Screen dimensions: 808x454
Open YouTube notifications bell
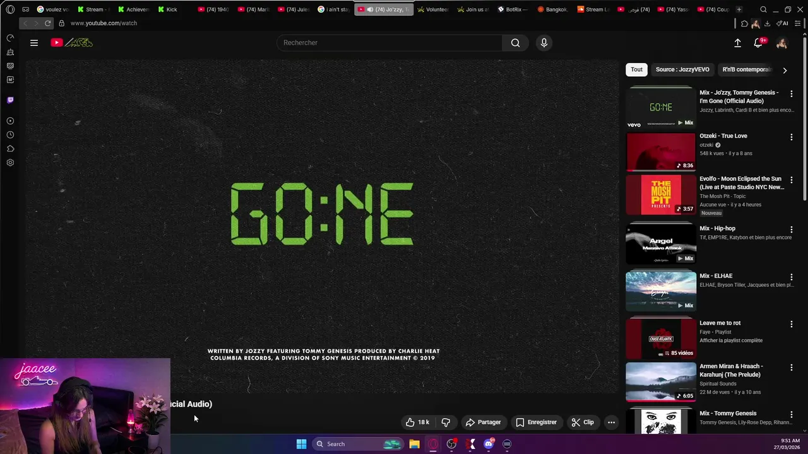[759, 43]
